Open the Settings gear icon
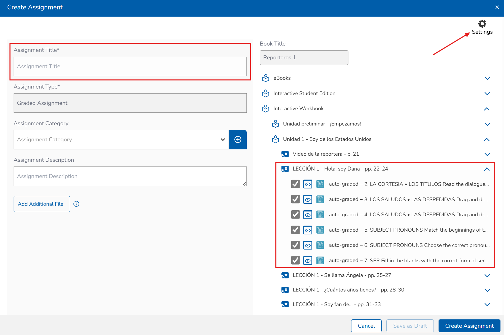The width and height of the screenshot is (504, 335). (x=482, y=24)
